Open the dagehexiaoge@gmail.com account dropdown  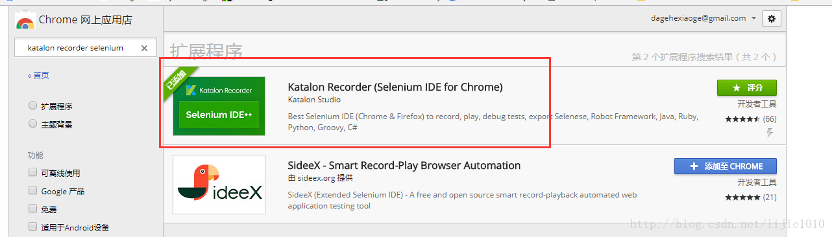(704, 18)
